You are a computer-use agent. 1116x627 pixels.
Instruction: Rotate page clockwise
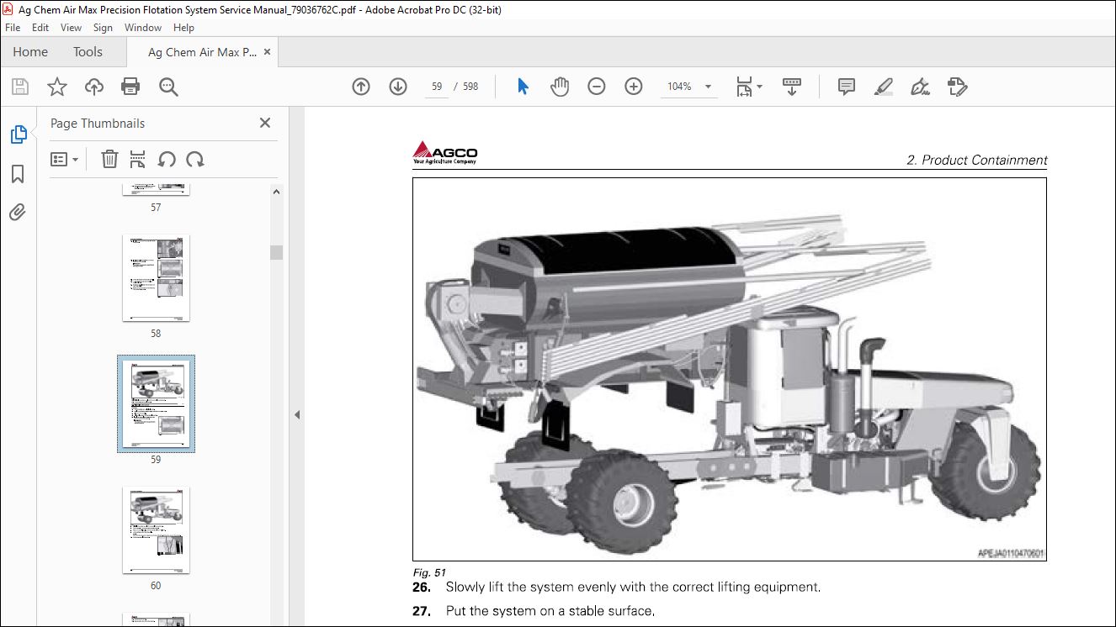tap(195, 159)
